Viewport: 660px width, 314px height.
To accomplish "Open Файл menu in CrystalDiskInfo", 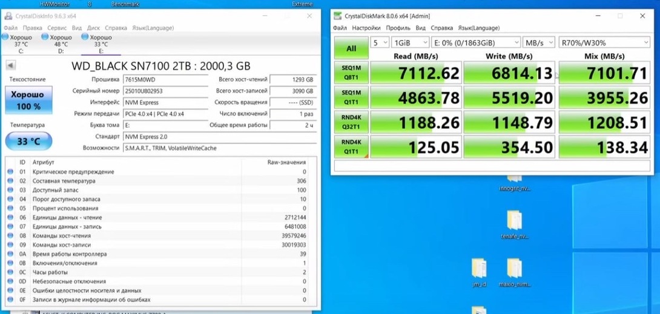I will [x=10, y=28].
